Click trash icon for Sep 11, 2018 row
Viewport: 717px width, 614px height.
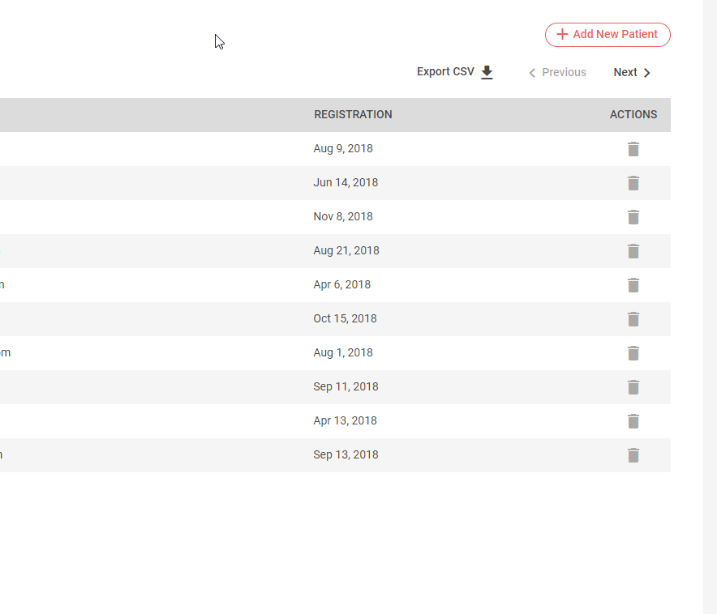tap(633, 387)
